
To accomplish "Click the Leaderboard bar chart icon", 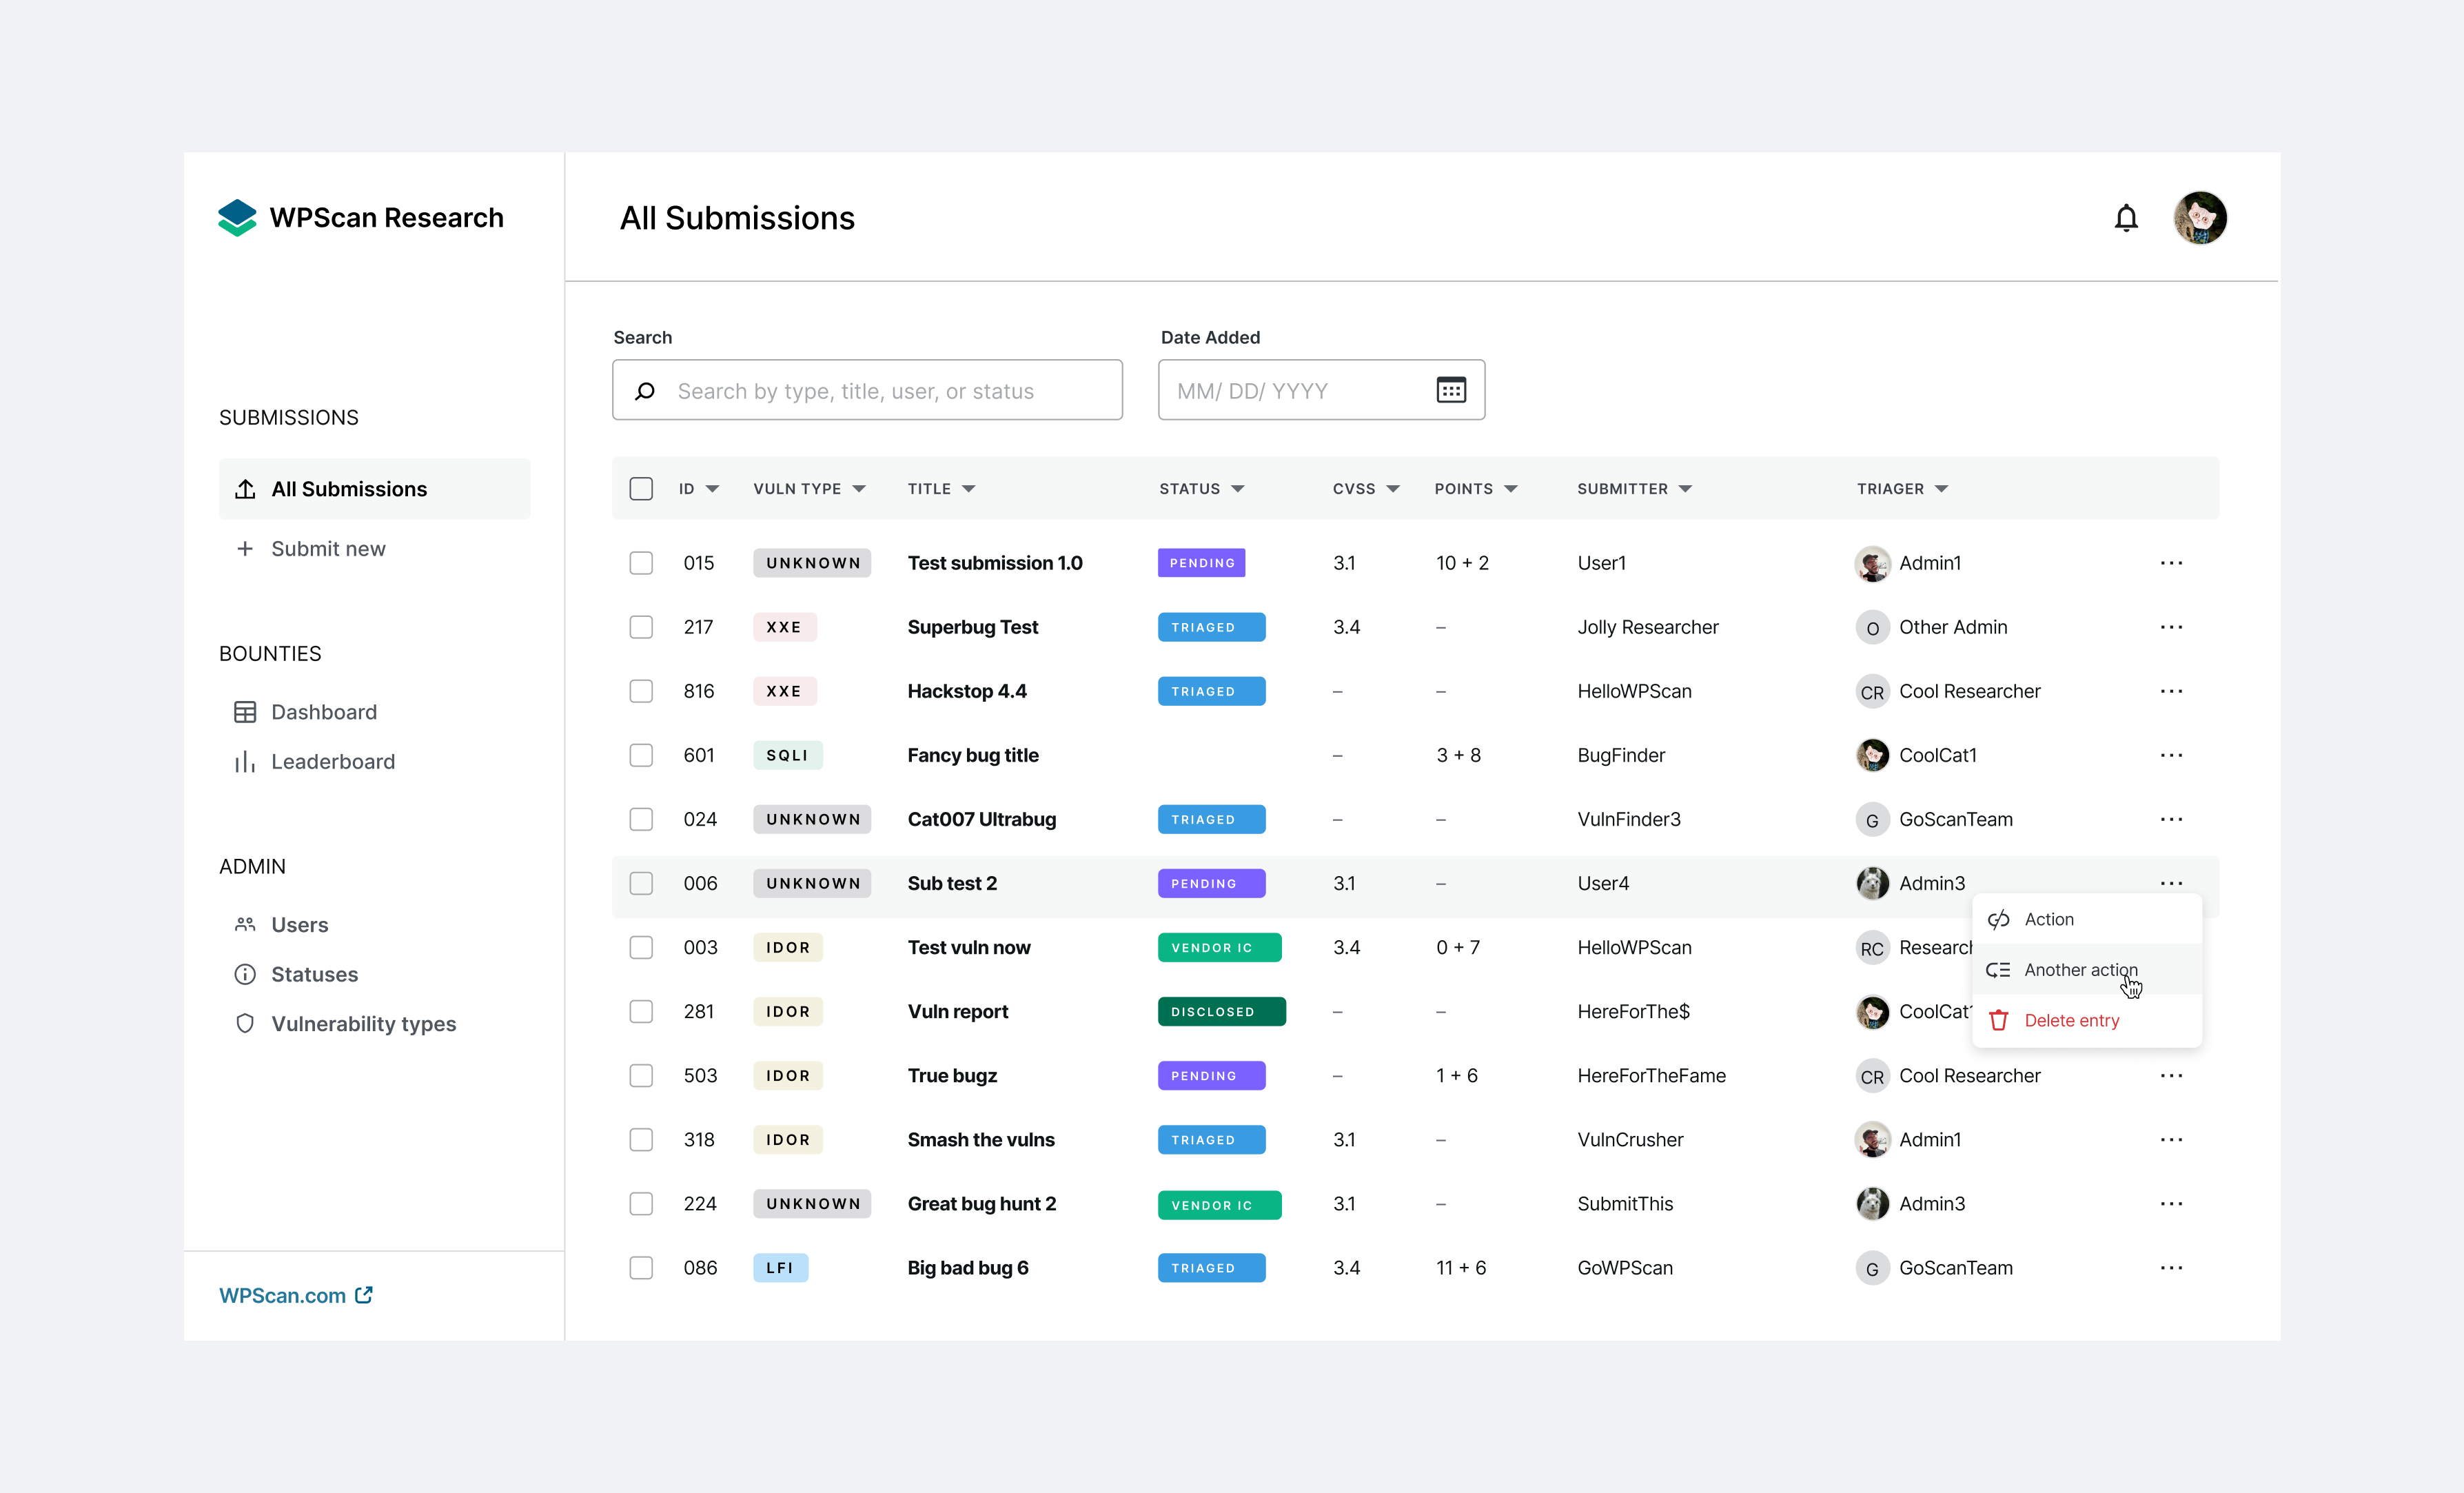I will pyautogui.click(x=245, y=762).
